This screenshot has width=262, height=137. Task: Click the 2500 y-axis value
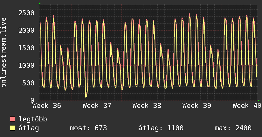click(26, 13)
